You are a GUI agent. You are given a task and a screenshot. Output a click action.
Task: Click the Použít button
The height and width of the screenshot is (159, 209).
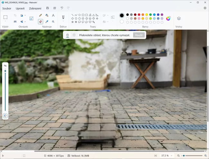[x=139, y=35]
